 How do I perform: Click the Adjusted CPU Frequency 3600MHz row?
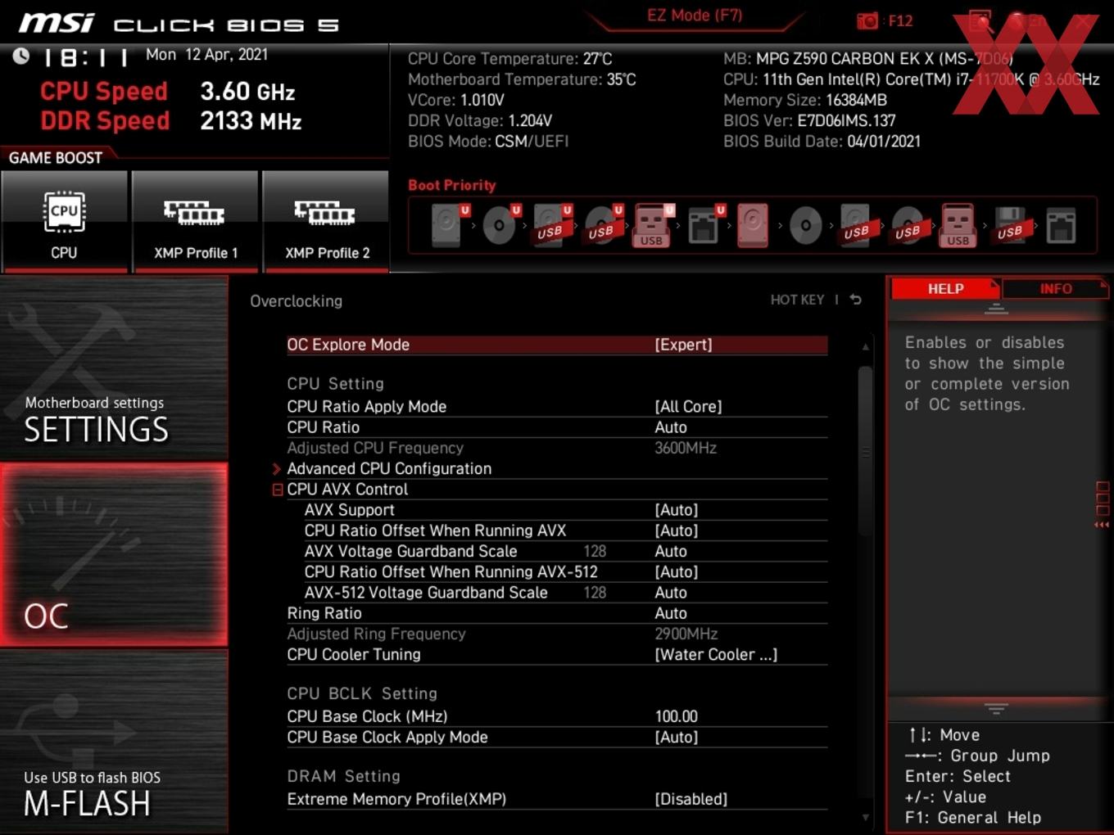click(557, 448)
